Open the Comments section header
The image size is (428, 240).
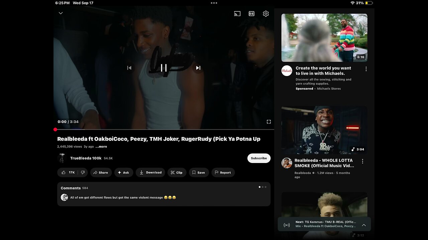tap(74, 188)
